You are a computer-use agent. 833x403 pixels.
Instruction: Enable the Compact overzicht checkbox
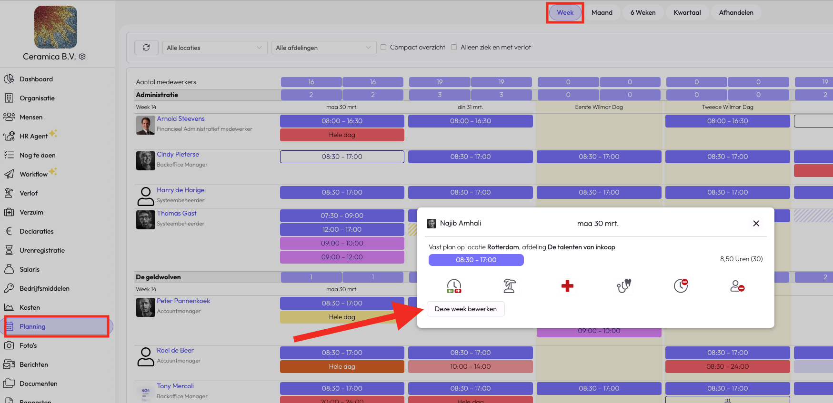click(383, 47)
